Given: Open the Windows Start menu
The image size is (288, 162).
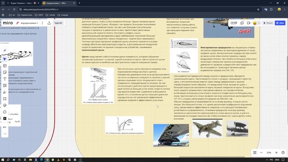Looking at the screenshot, I should click(3, 160).
